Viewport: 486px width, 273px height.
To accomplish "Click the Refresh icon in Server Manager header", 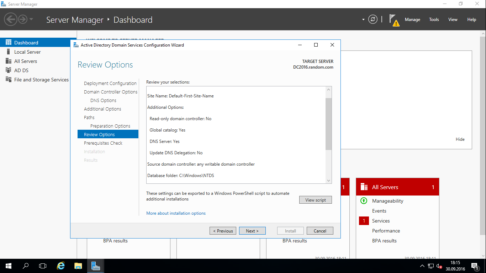I will click(373, 19).
